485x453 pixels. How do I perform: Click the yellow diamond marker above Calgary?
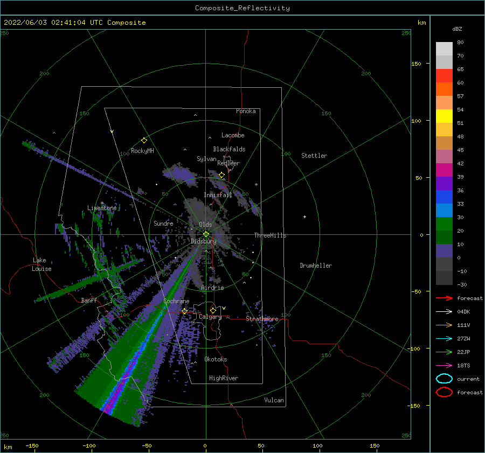(213, 310)
